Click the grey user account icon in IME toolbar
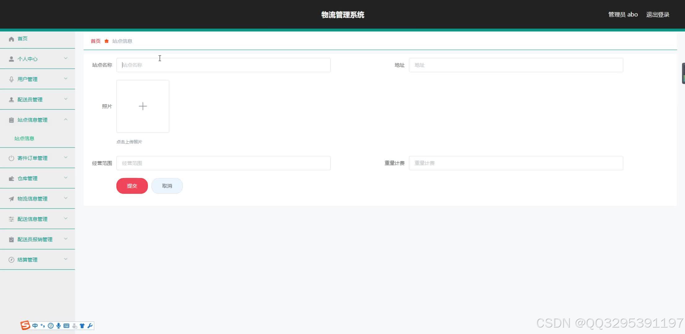The height and width of the screenshot is (334, 685). click(75, 326)
